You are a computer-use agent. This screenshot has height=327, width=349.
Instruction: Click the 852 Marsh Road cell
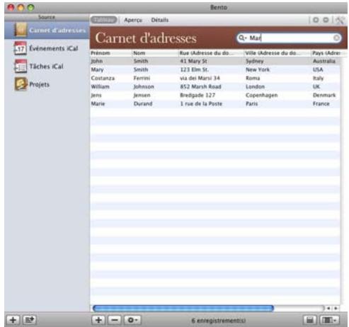click(x=200, y=86)
